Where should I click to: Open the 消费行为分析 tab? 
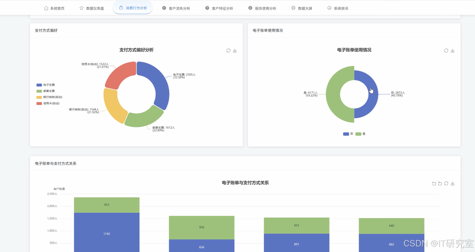[x=133, y=8]
